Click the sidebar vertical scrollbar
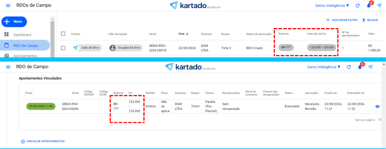This screenshot has width=386, height=149. pyautogui.click(x=52, y=35)
